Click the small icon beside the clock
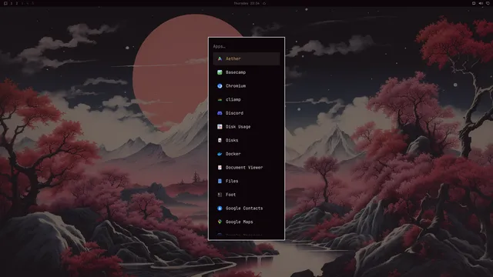The width and height of the screenshot is (493, 277). pyautogui.click(x=264, y=3)
